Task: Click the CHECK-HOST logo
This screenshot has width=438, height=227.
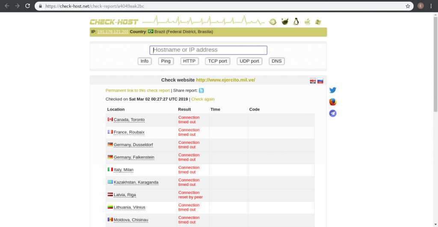Action: [x=114, y=22]
